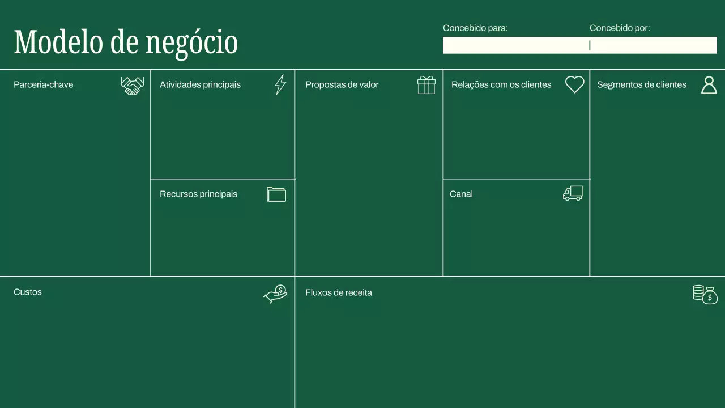This screenshot has height=408, width=725.
Task: Click the 'Concebido para' input field
Action: pyautogui.click(x=516, y=45)
